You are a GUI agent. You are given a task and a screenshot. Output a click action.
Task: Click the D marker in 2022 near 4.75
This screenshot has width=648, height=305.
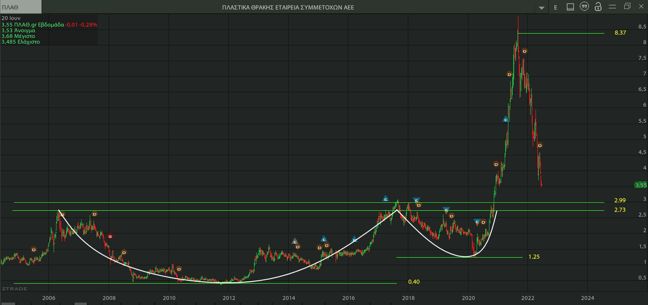[539, 145]
